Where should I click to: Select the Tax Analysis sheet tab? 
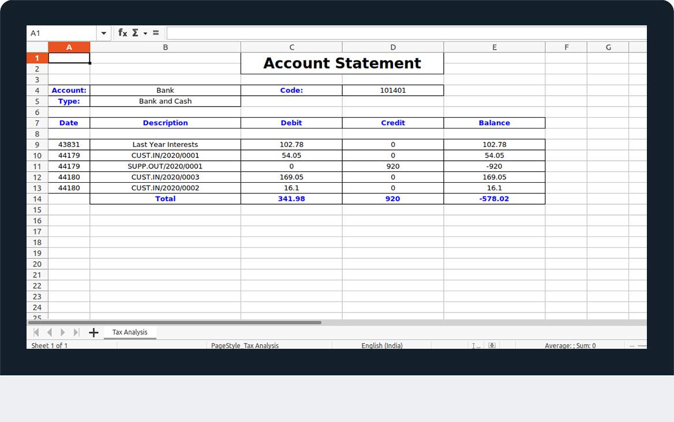point(130,332)
